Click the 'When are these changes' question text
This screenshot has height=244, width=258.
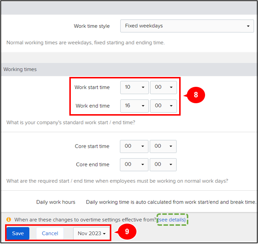tap(85, 220)
